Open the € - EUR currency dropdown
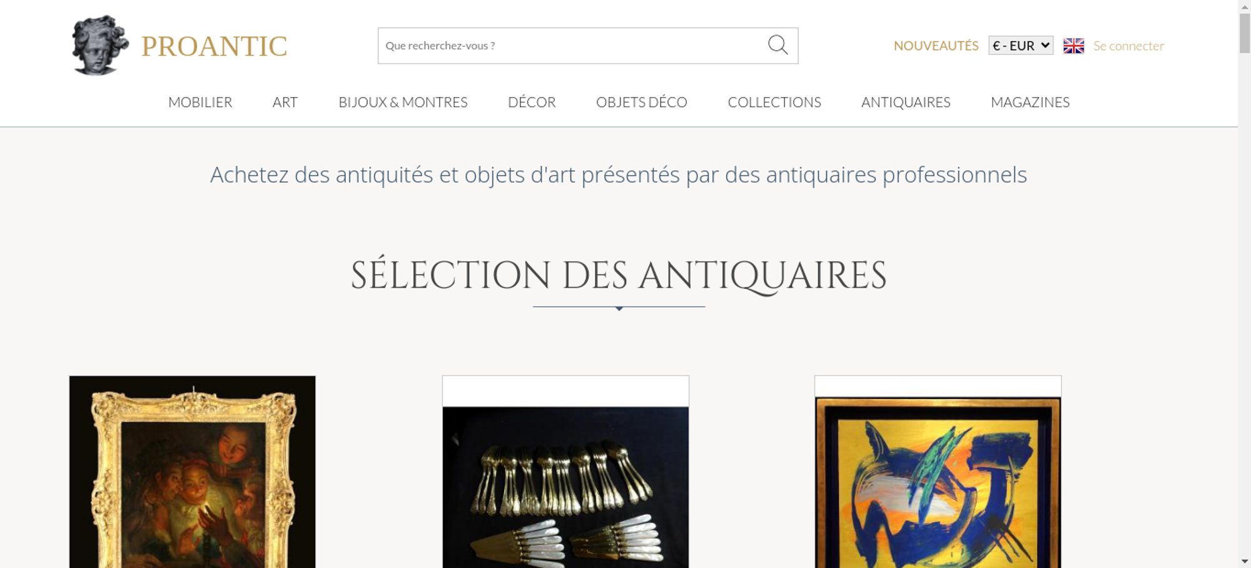Image resolution: width=1251 pixels, height=568 pixels. point(1020,46)
